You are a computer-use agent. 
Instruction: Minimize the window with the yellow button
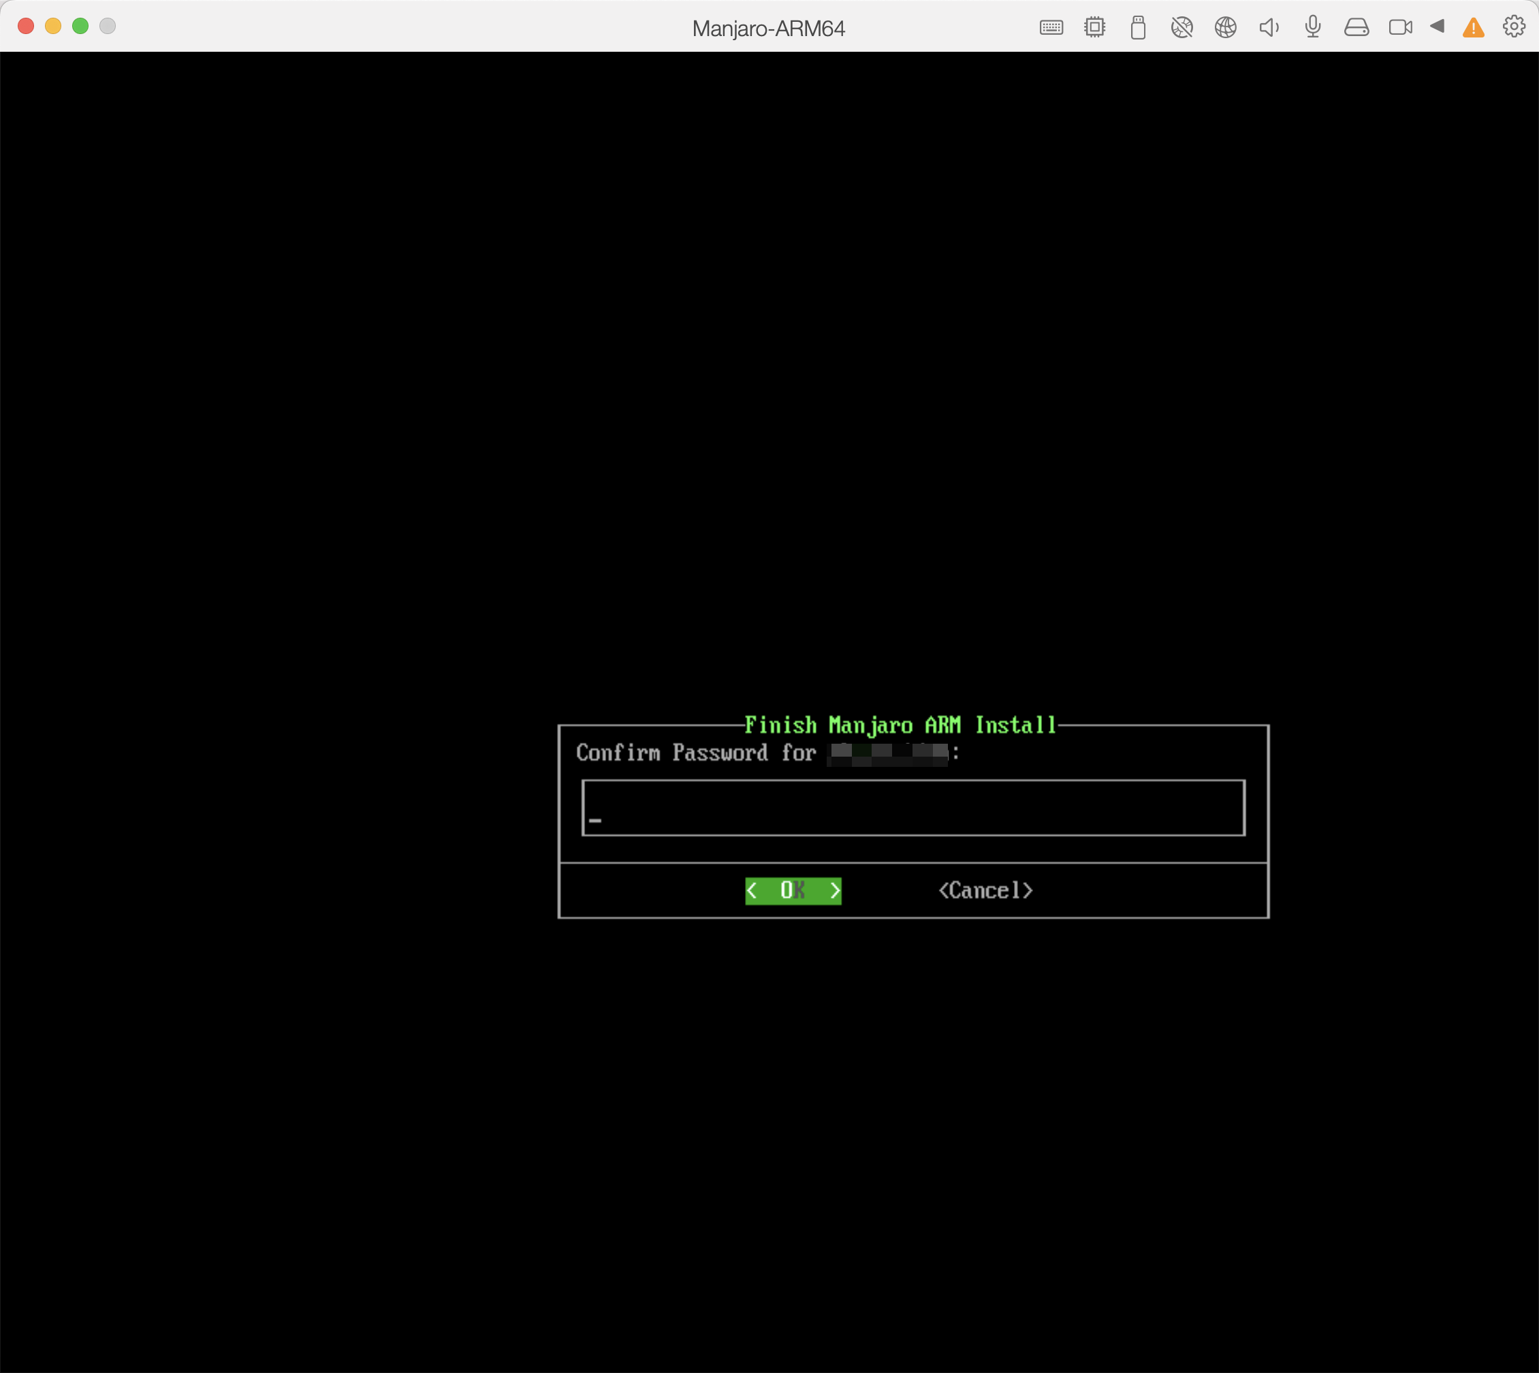(53, 27)
